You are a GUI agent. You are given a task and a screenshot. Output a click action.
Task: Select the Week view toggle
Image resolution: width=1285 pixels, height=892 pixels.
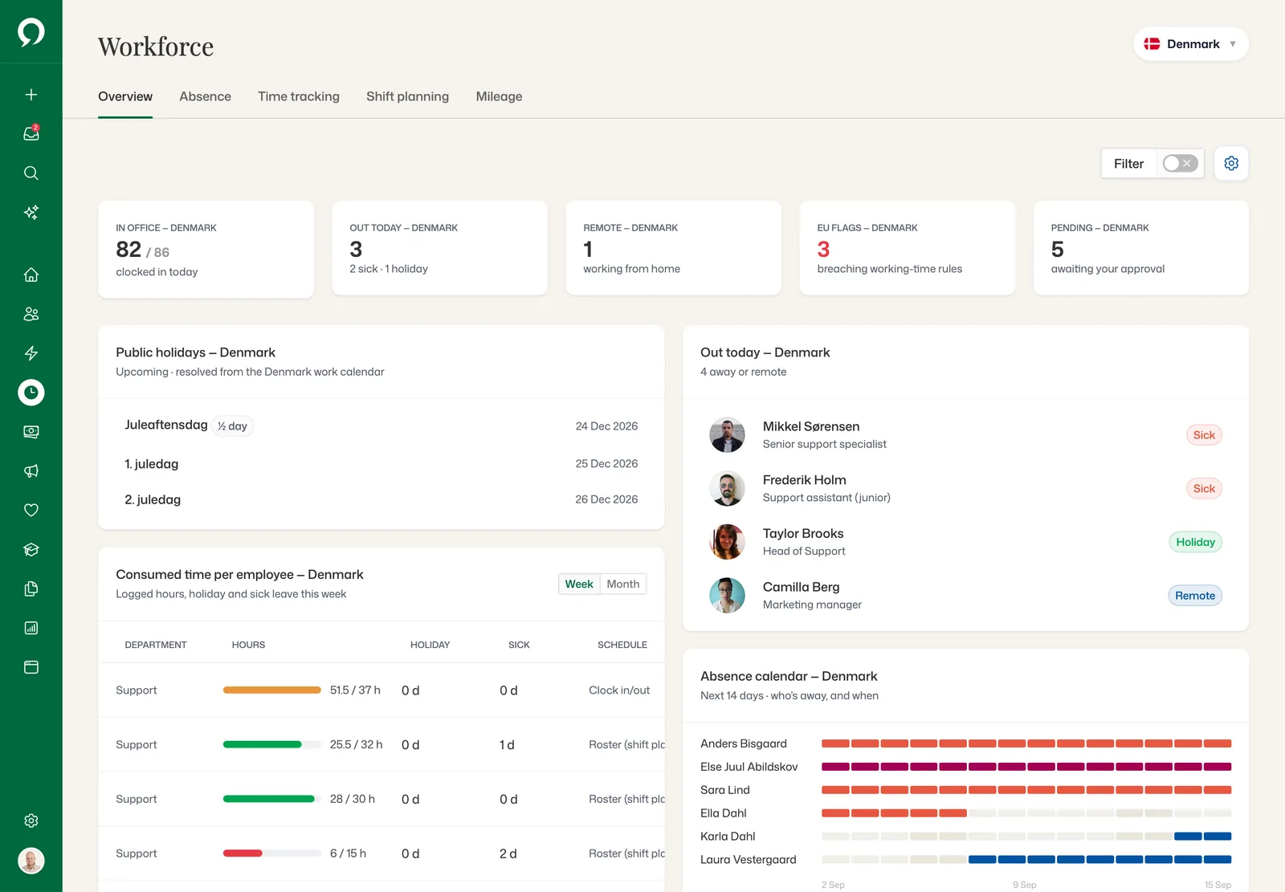579,584
